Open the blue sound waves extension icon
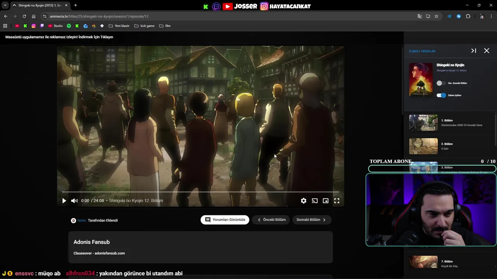497x279 pixels. coord(449,16)
